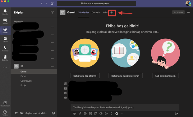193x117 pixels.
Task: Open manage teams gear icon
Action: point(53,113)
